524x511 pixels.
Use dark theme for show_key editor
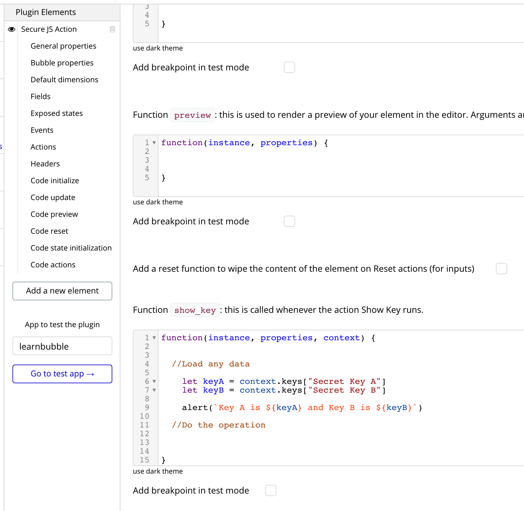tap(158, 471)
